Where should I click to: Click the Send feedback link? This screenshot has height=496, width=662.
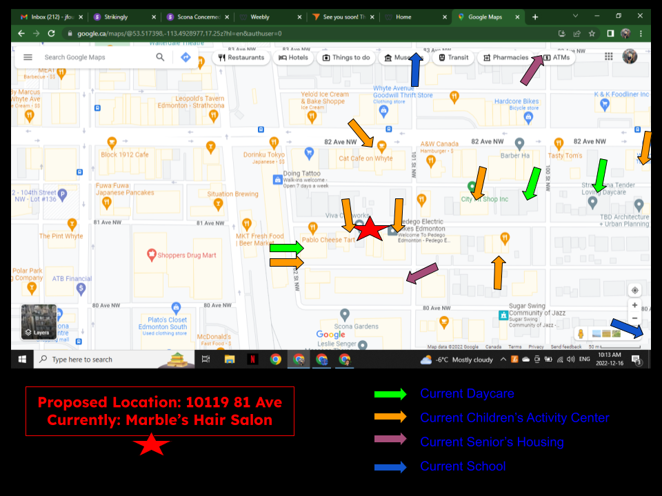click(565, 347)
